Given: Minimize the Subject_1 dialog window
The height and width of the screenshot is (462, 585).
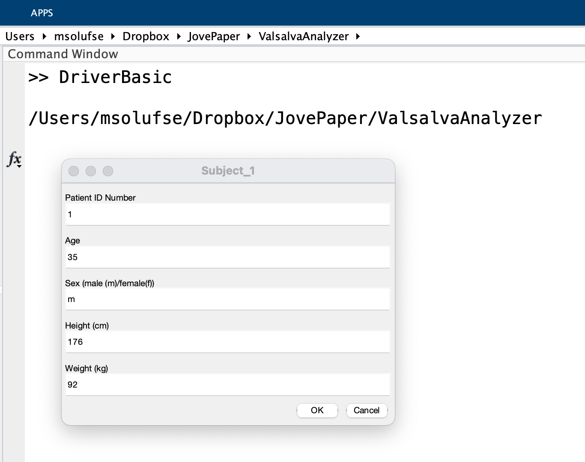Looking at the screenshot, I should tap(91, 171).
